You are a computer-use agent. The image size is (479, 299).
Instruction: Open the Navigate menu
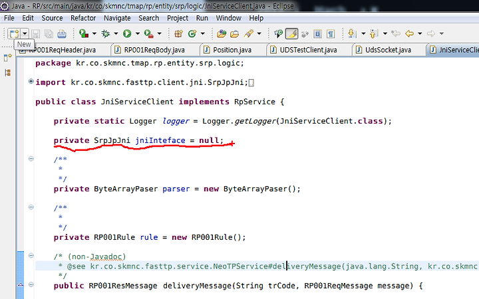[x=117, y=18]
